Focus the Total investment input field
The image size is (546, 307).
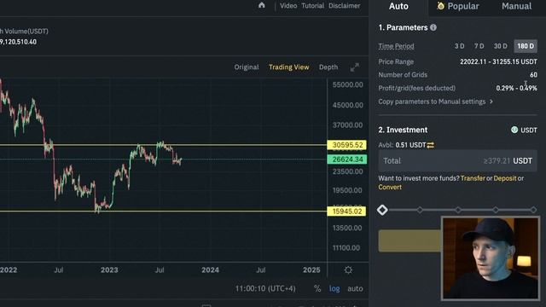point(457,161)
